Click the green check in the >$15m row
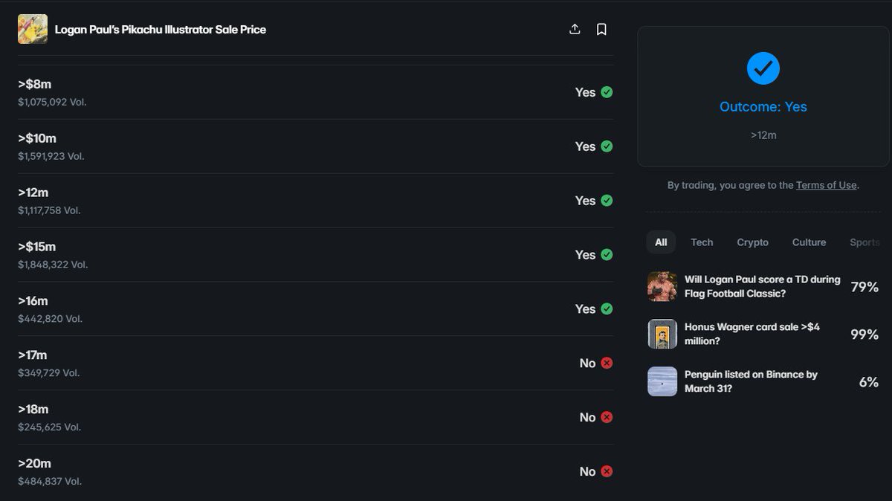The width and height of the screenshot is (892, 501). pyautogui.click(x=607, y=255)
